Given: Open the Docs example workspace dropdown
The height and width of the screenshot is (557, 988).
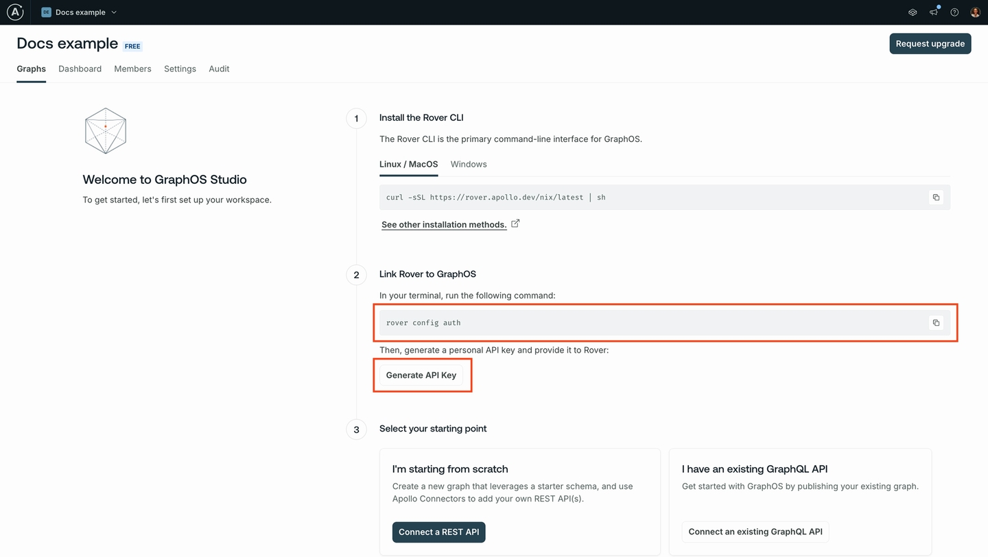Looking at the screenshot, I should [113, 12].
